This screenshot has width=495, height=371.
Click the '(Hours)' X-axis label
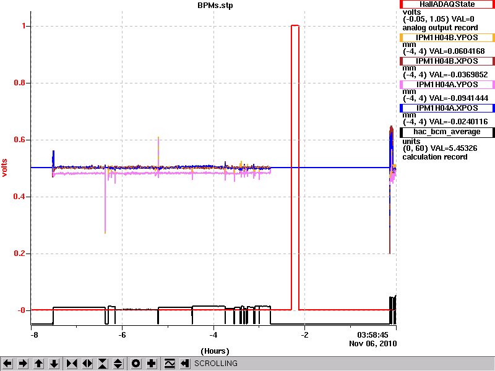click(215, 351)
